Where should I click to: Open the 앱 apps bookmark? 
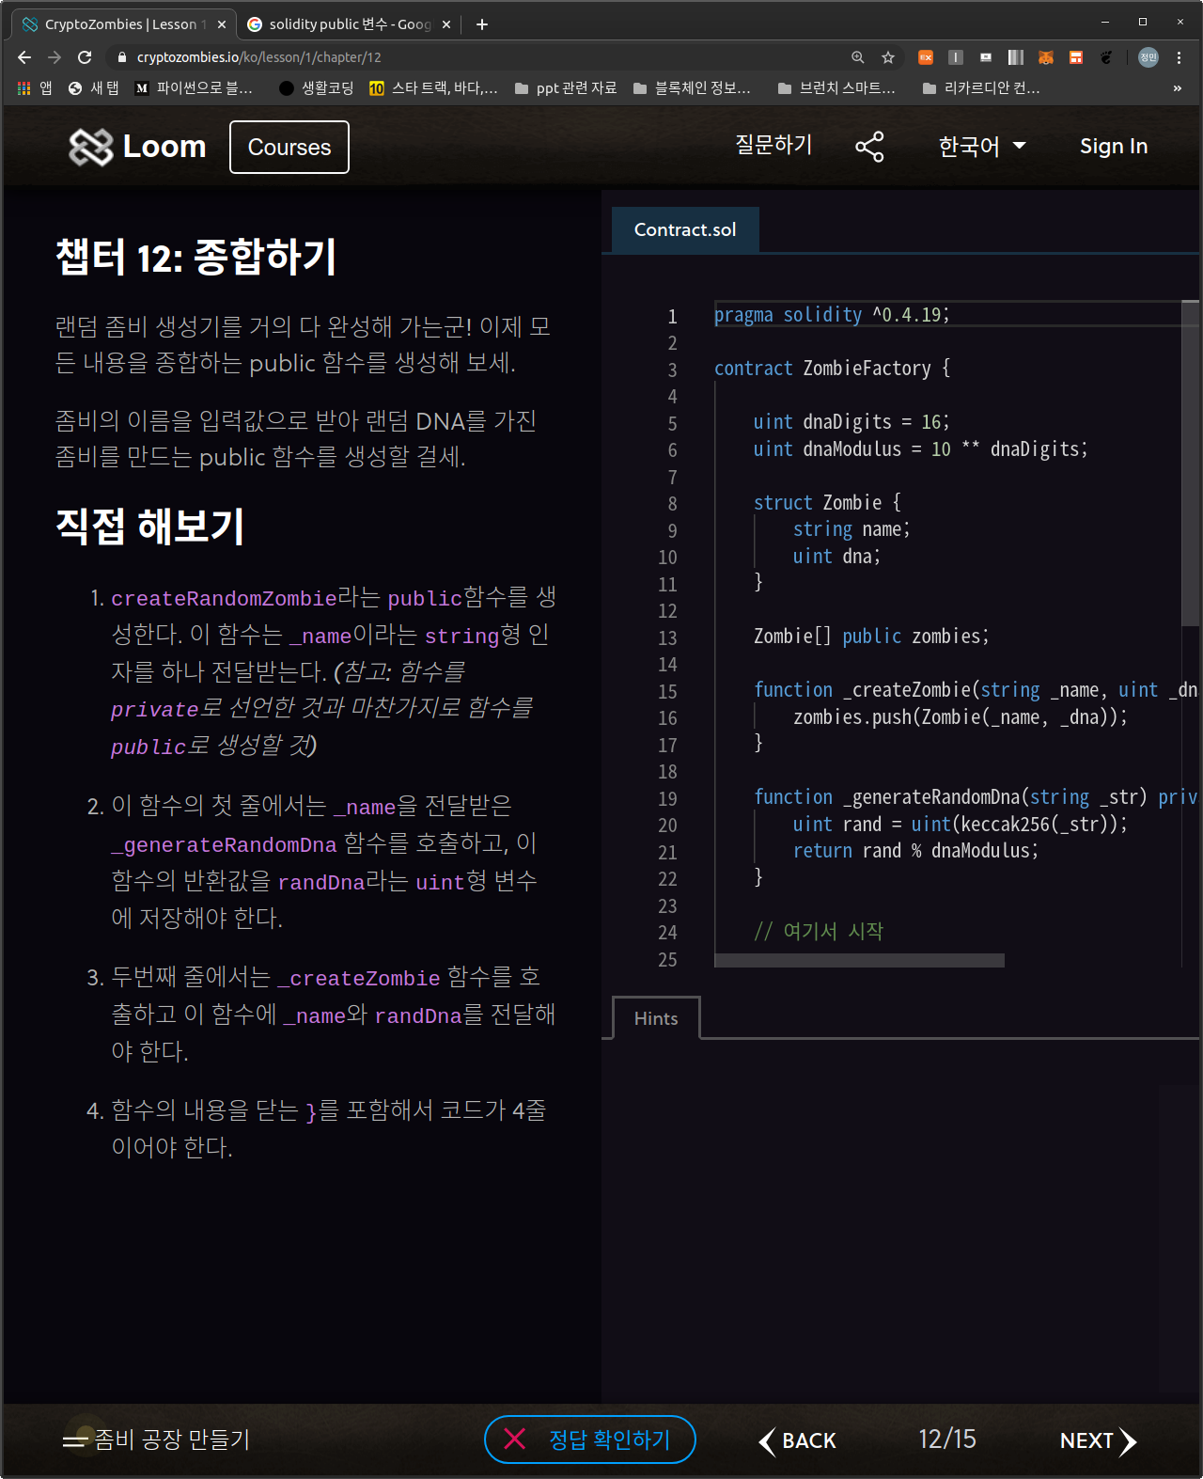[x=35, y=88]
